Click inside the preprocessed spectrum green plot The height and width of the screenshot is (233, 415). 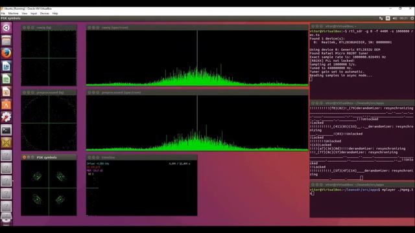click(197, 123)
